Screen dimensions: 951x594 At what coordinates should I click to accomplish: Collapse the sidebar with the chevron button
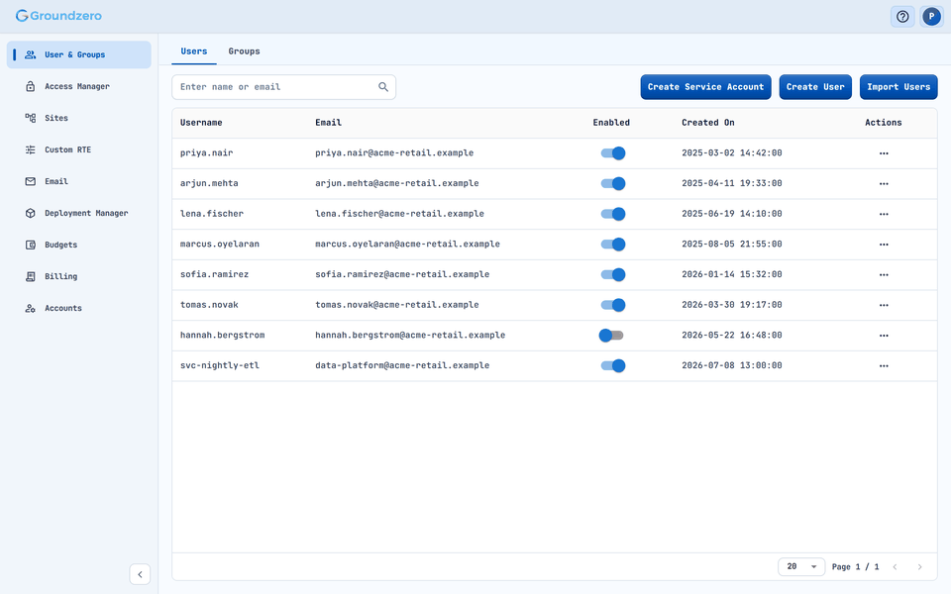[140, 574]
